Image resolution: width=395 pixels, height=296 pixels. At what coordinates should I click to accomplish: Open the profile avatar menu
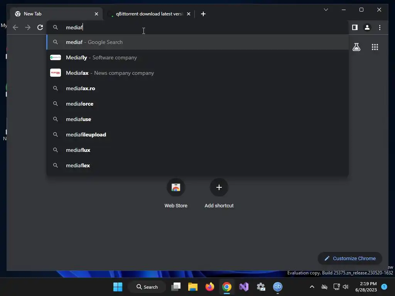367,27
